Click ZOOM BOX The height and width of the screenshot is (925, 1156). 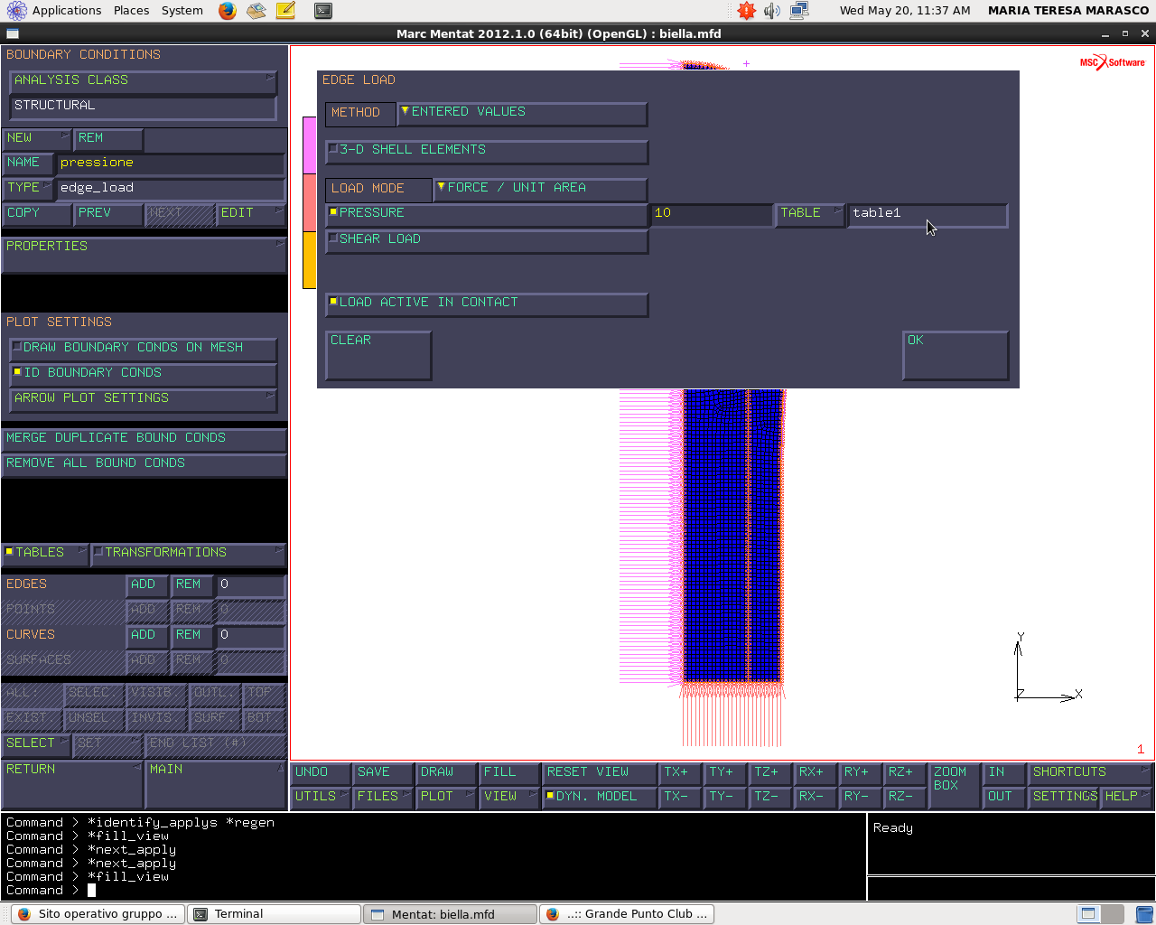point(955,785)
